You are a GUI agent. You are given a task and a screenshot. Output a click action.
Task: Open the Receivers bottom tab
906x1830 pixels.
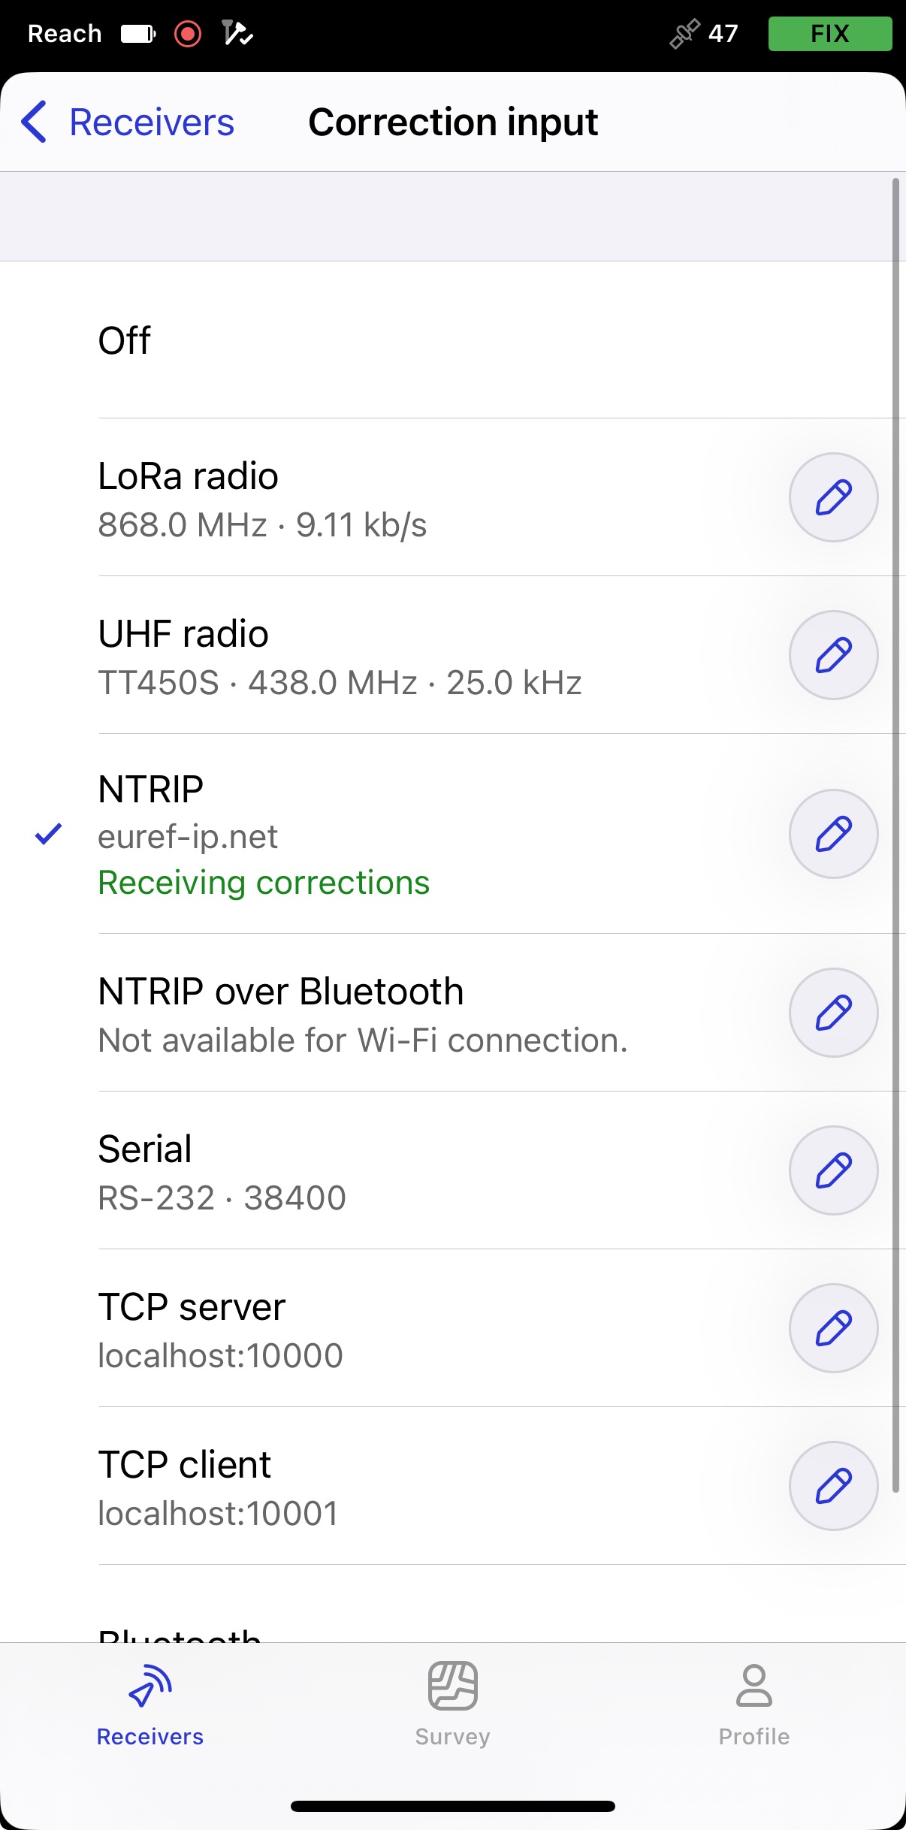(150, 1704)
